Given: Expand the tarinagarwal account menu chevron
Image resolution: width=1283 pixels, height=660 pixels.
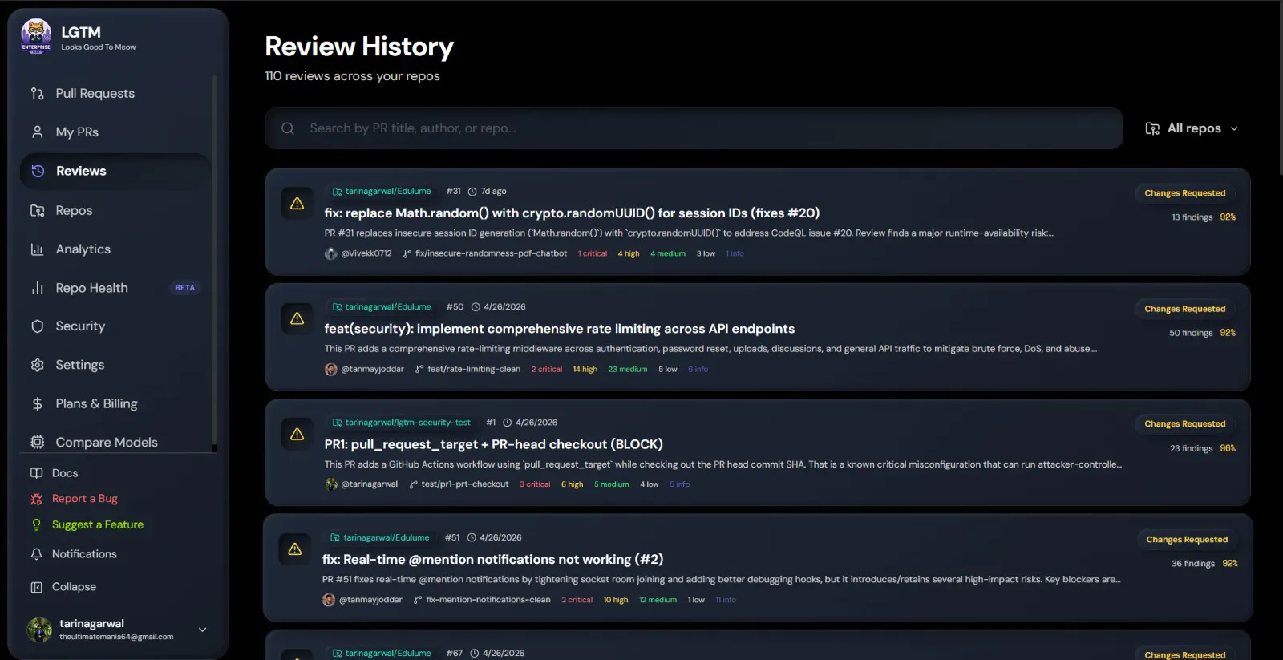Looking at the screenshot, I should coord(202,630).
